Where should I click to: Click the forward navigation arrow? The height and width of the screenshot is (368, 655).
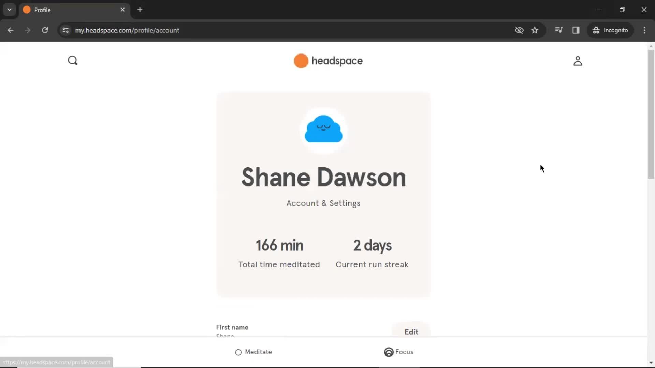coord(27,30)
